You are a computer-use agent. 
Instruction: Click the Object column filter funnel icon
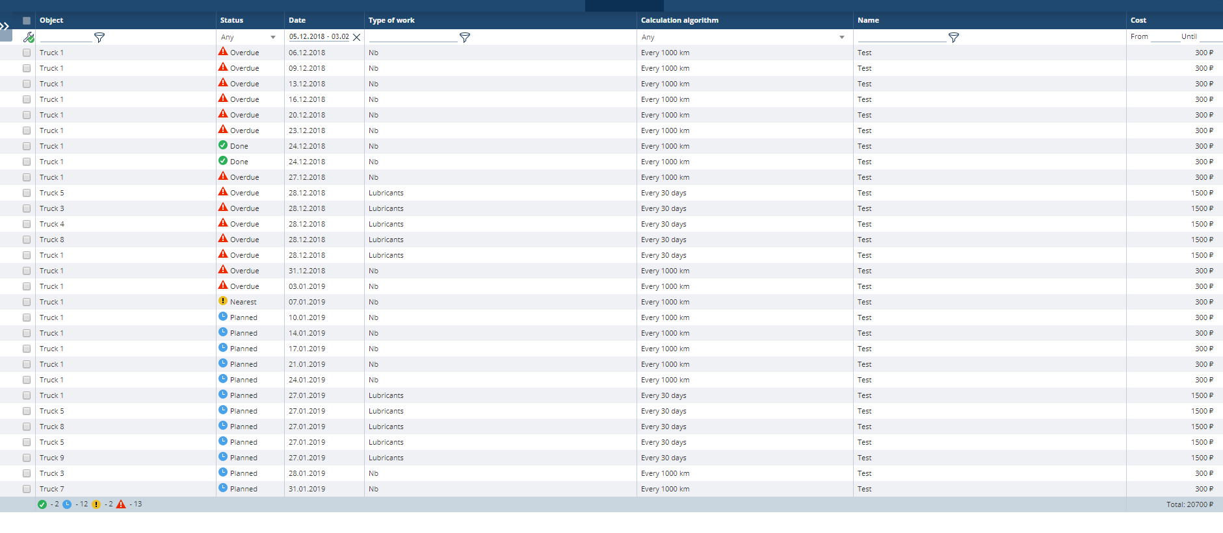pyautogui.click(x=99, y=38)
